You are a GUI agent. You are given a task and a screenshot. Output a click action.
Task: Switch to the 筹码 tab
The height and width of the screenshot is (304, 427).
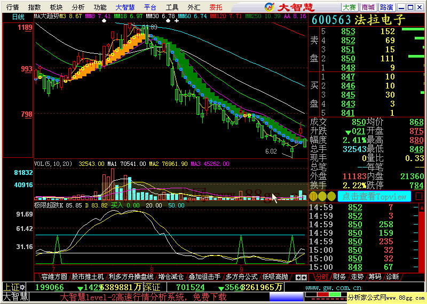[x=375, y=277]
